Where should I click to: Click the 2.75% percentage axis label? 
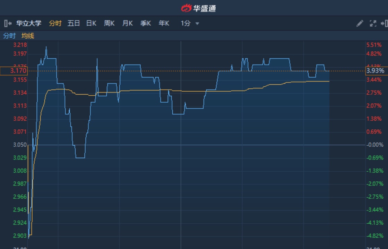[x=374, y=93]
